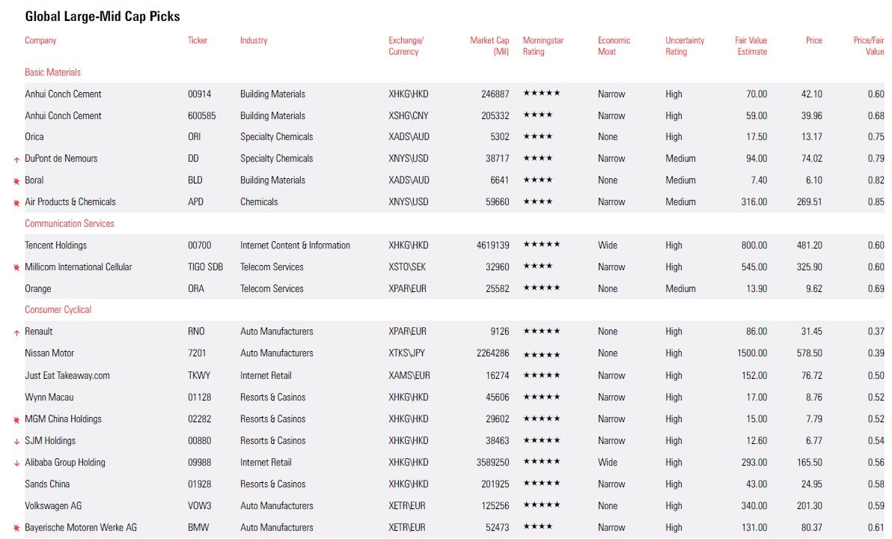Click the up arrow beside Renault

[16, 332]
